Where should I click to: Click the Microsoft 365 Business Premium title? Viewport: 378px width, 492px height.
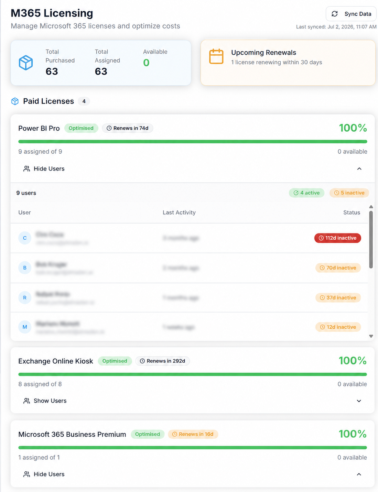pyautogui.click(x=72, y=434)
